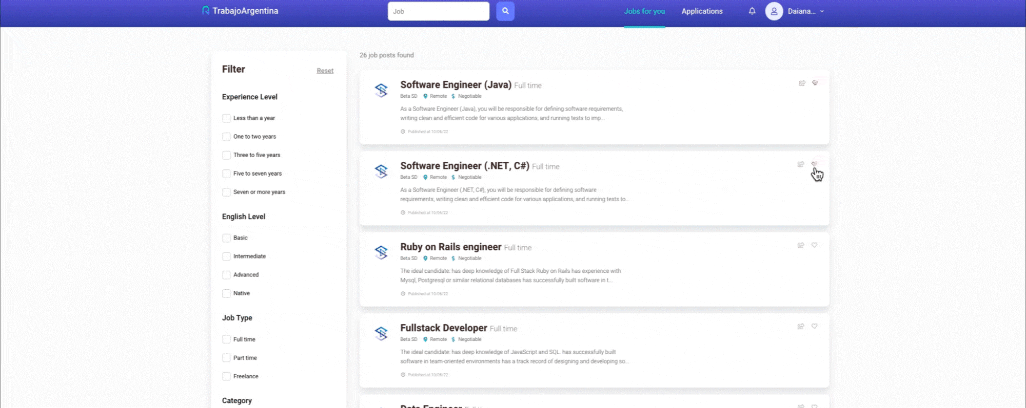Screen dimensions: 1026x408
Task: Share the Software Engineer (Java) job
Action: [x=802, y=83]
